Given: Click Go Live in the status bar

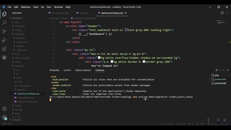Looking at the screenshot, I should click(213, 124).
